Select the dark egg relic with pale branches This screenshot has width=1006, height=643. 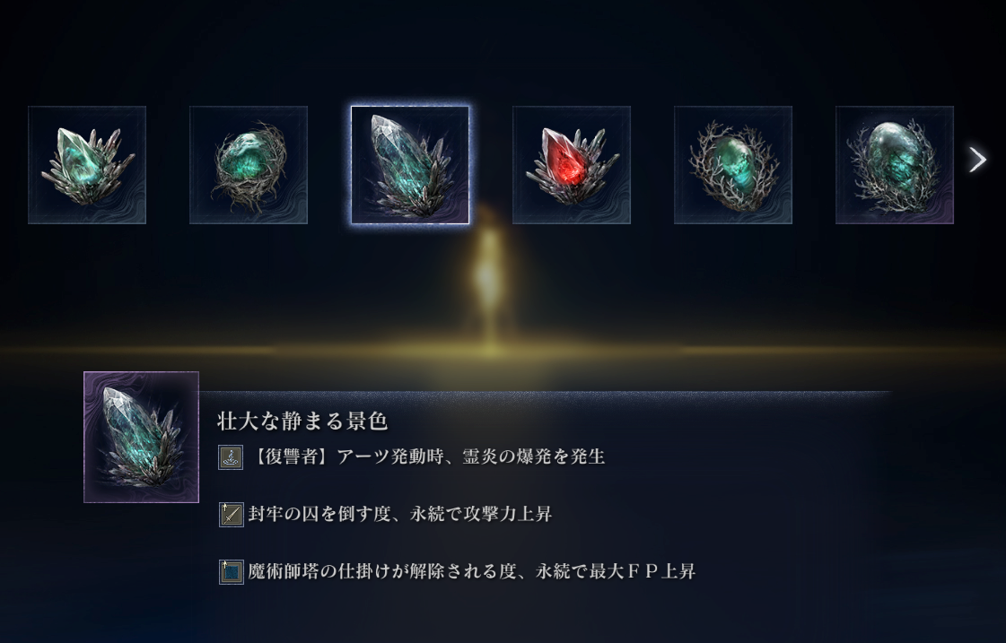895,165
